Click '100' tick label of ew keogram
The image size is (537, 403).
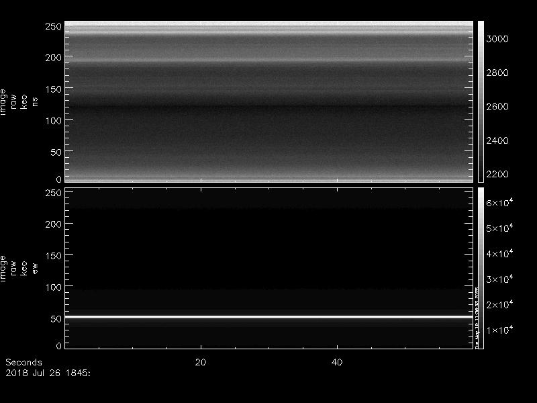[x=54, y=287]
